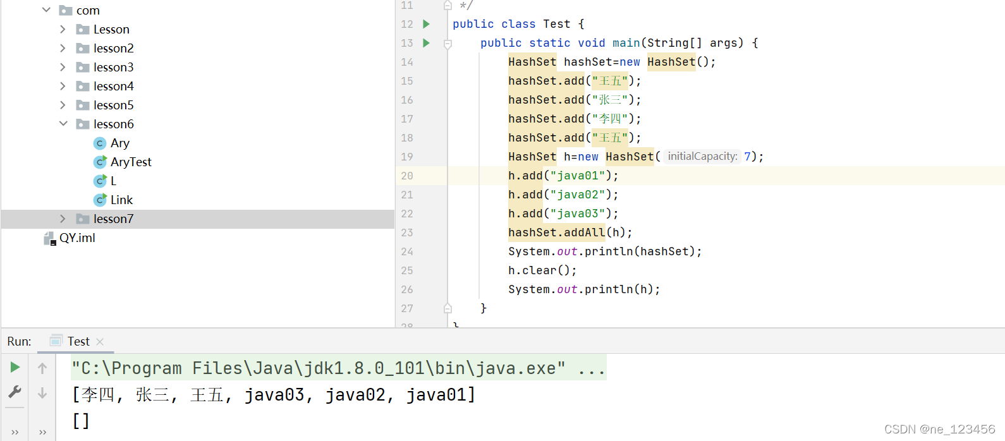Open the Ary class

coord(120,143)
